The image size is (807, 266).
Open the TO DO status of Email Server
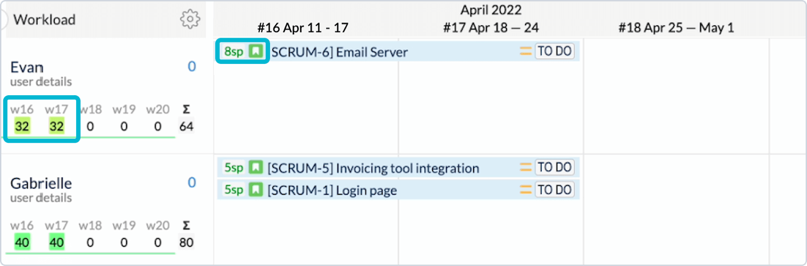[x=554, y=52]
